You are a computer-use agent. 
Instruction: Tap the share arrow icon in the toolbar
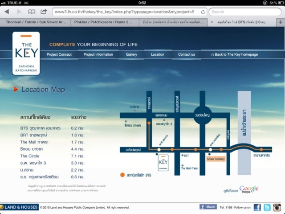pos(44,12)
